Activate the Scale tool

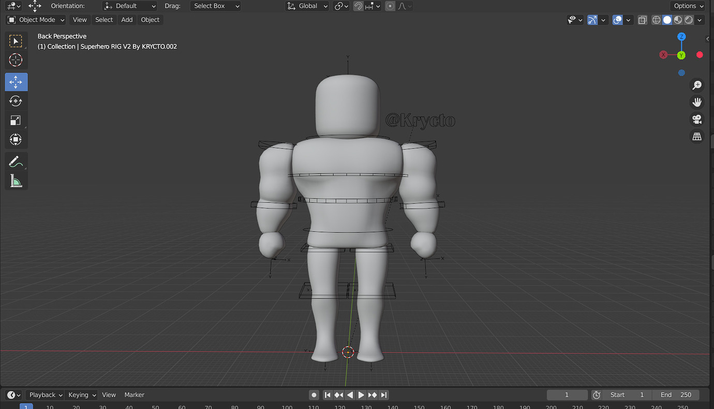tap(16, 120)
